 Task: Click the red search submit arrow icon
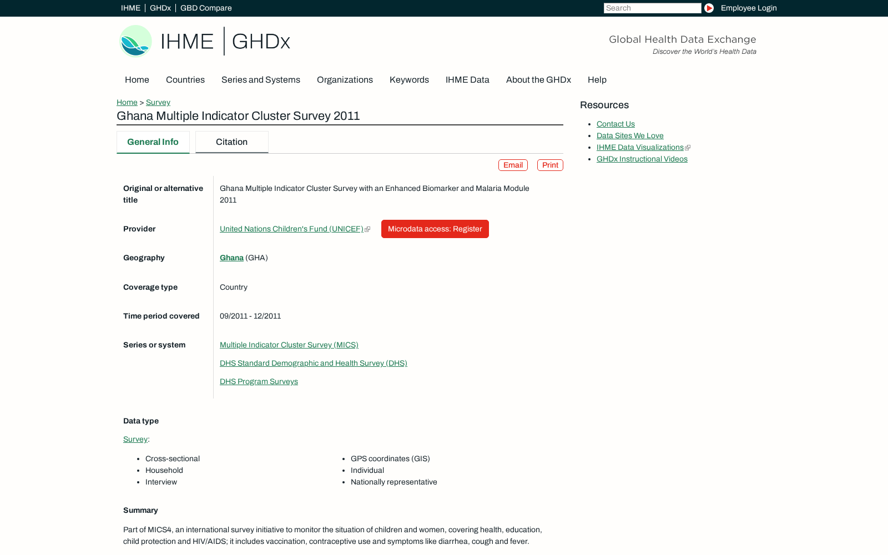709,8
